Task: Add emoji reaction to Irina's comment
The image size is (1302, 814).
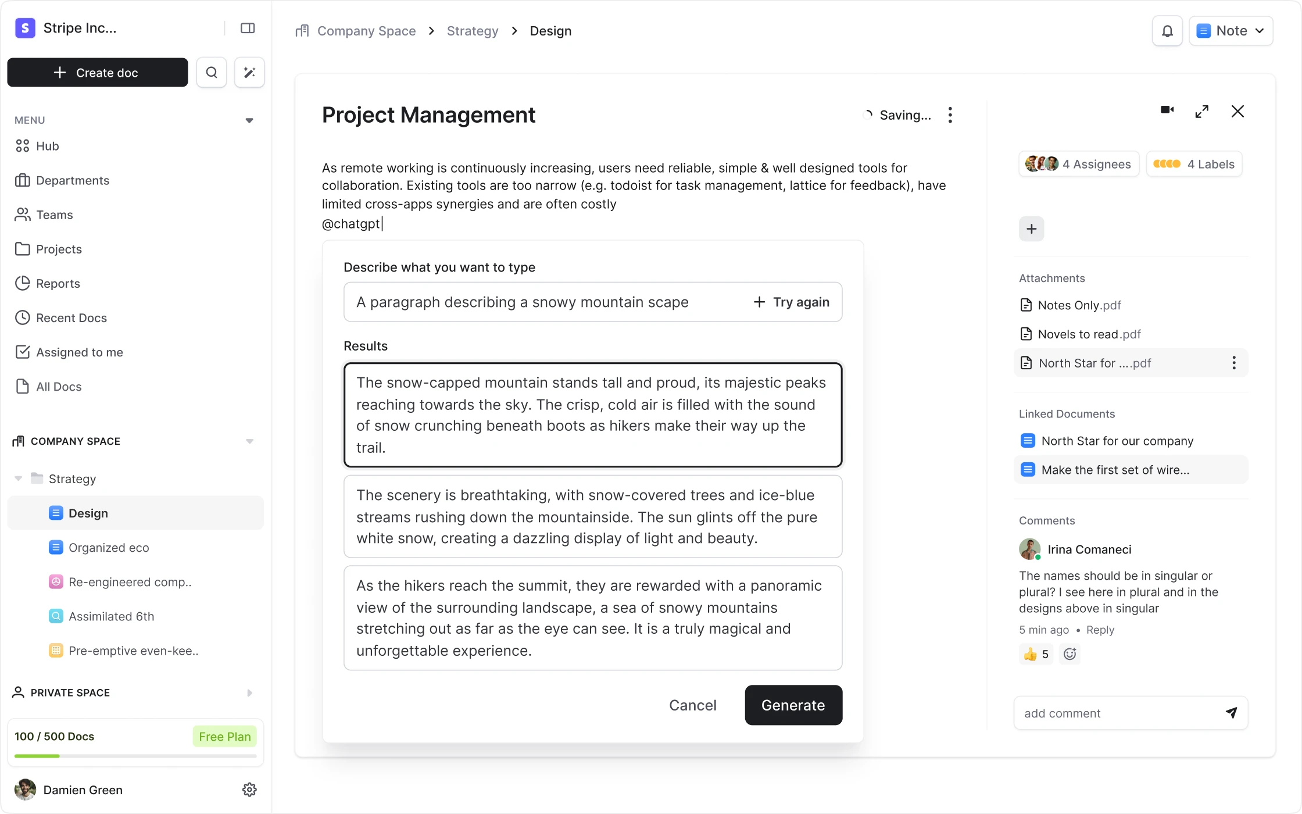Action: [1069, 654]
